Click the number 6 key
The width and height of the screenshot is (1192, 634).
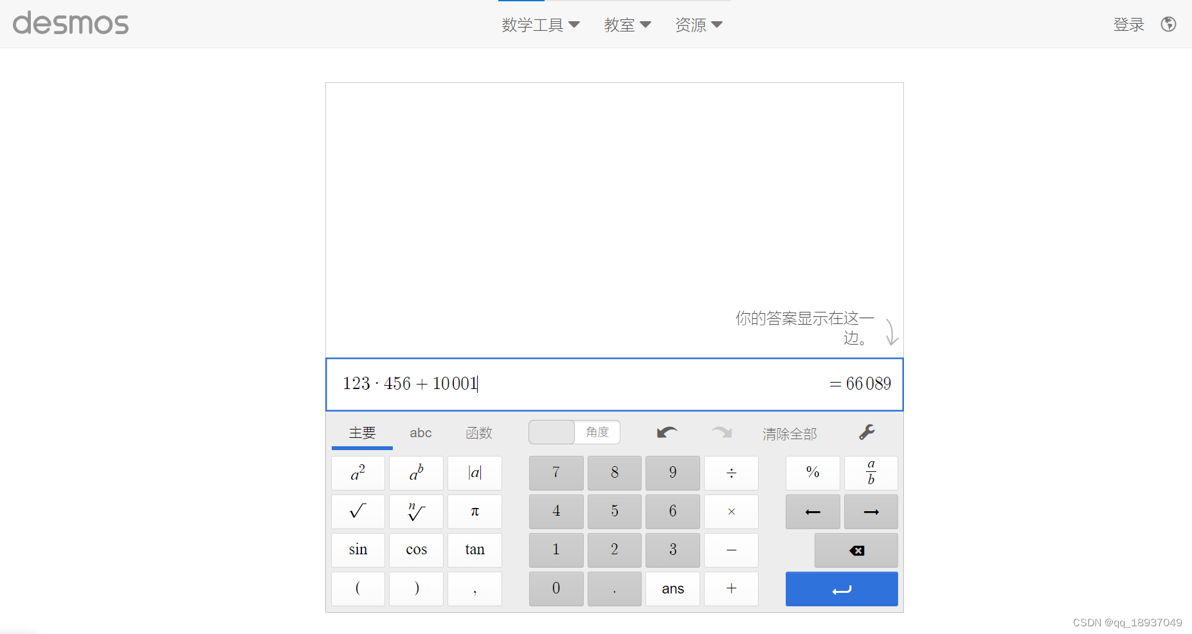point(673,512)
